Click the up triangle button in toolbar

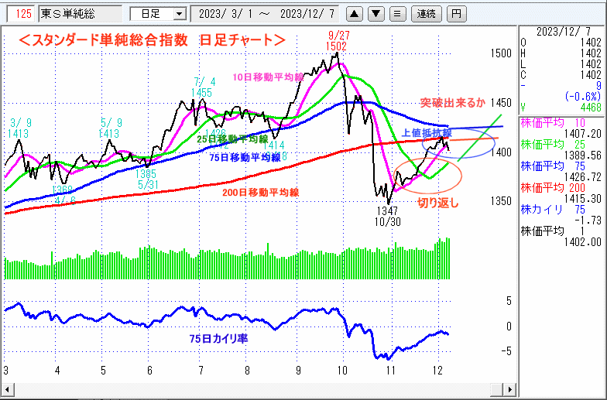click(354, 13)
